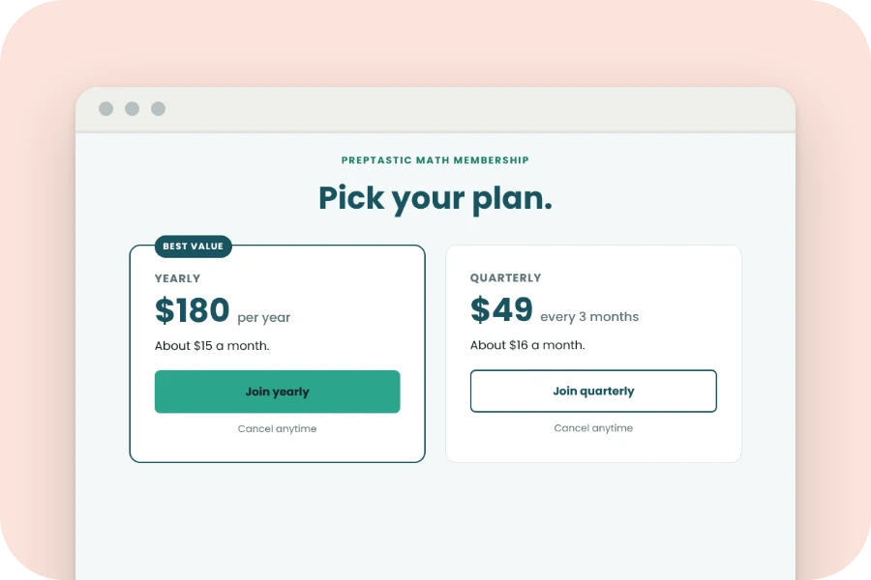Click the every 3 months label
Image resolution: width=871 pixels, height=580 pixels.
[589, 317]
